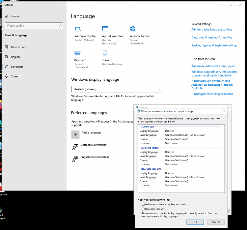Click the plus icon for Add a language

(x=75, y=135)
